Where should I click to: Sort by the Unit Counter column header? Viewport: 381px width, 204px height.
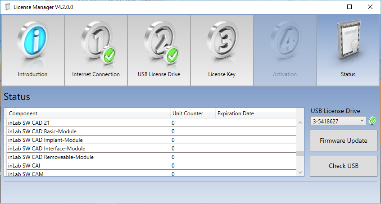tap(193, 113)
